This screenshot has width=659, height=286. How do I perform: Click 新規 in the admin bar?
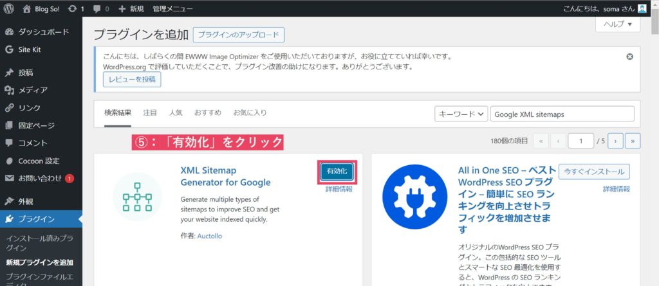coord(131,9)
